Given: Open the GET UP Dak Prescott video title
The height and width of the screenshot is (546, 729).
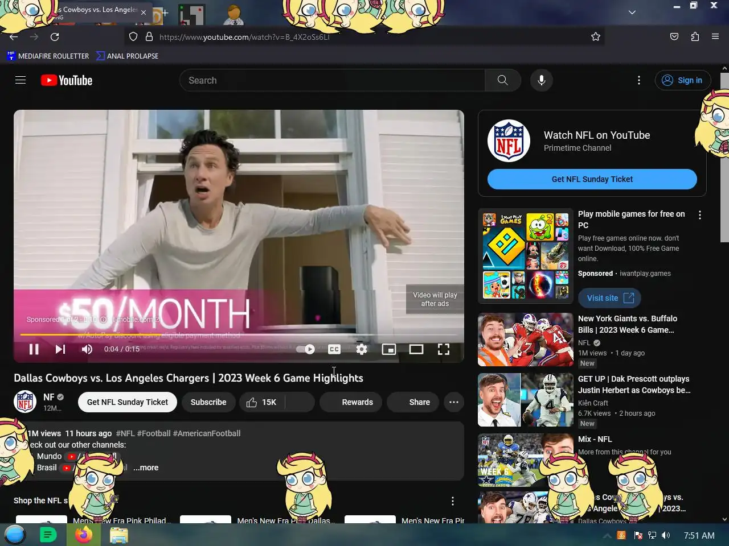Looking at the screenshot, I should pos(634,384).
